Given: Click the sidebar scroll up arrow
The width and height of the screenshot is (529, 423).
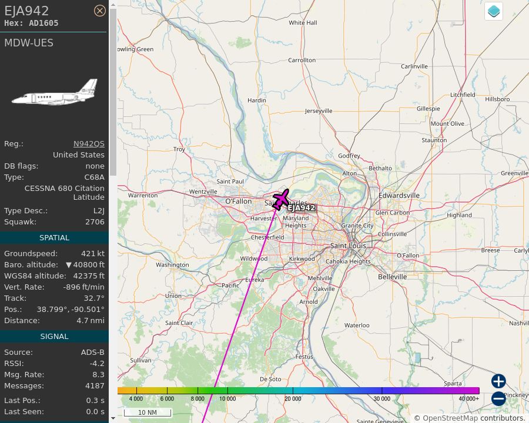Looking at the screenshot, I should [x=113, y=5].
